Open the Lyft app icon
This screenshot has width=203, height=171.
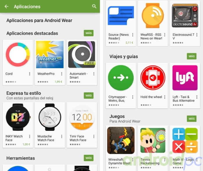[x=185, y=78]
